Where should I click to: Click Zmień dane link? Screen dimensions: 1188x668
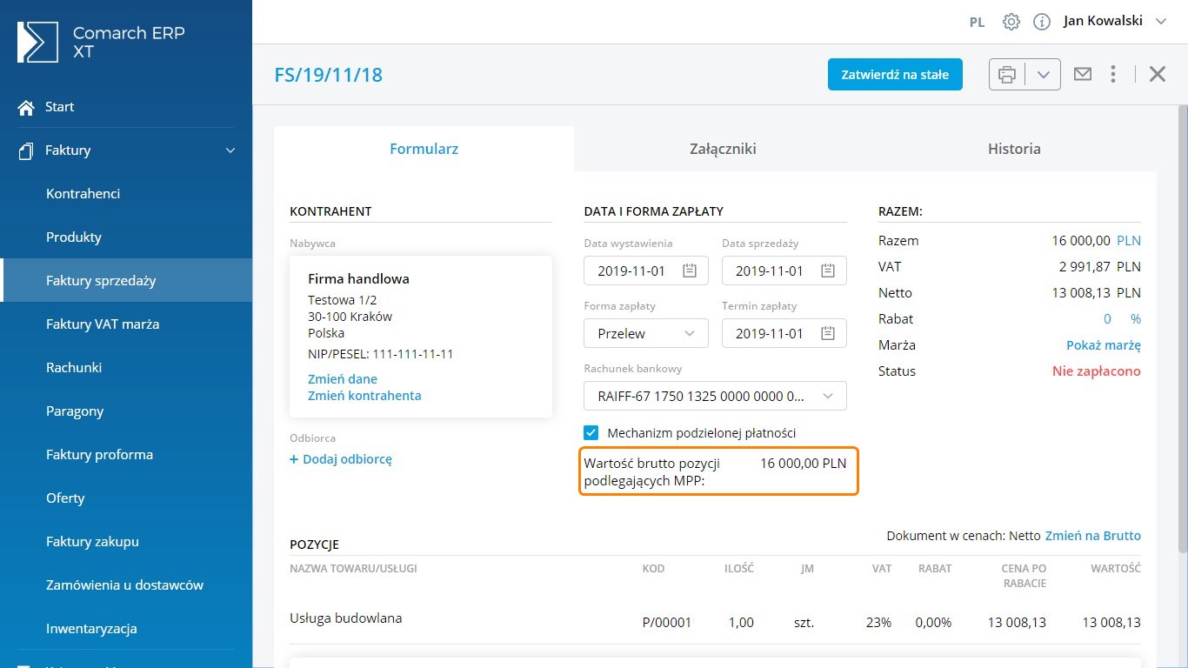(343, 379)
